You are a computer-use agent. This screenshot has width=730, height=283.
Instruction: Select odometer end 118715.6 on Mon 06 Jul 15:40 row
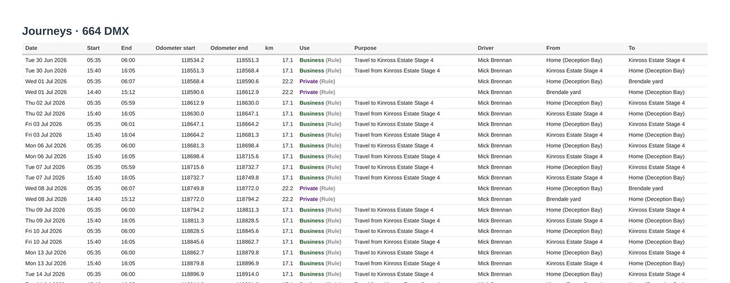[x=247, y=156]
